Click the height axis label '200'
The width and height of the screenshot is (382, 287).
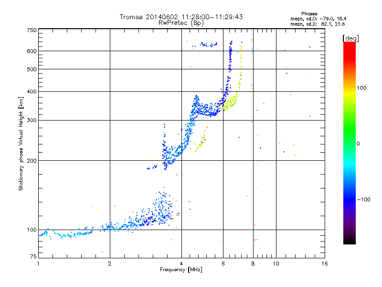pyautogui.click(x=32, y=161)
